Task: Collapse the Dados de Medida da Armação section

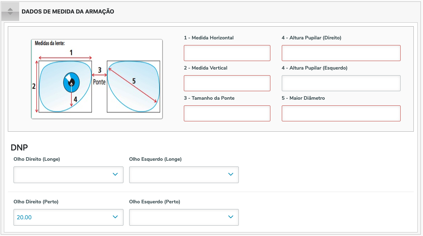Action: pos(10,11)
